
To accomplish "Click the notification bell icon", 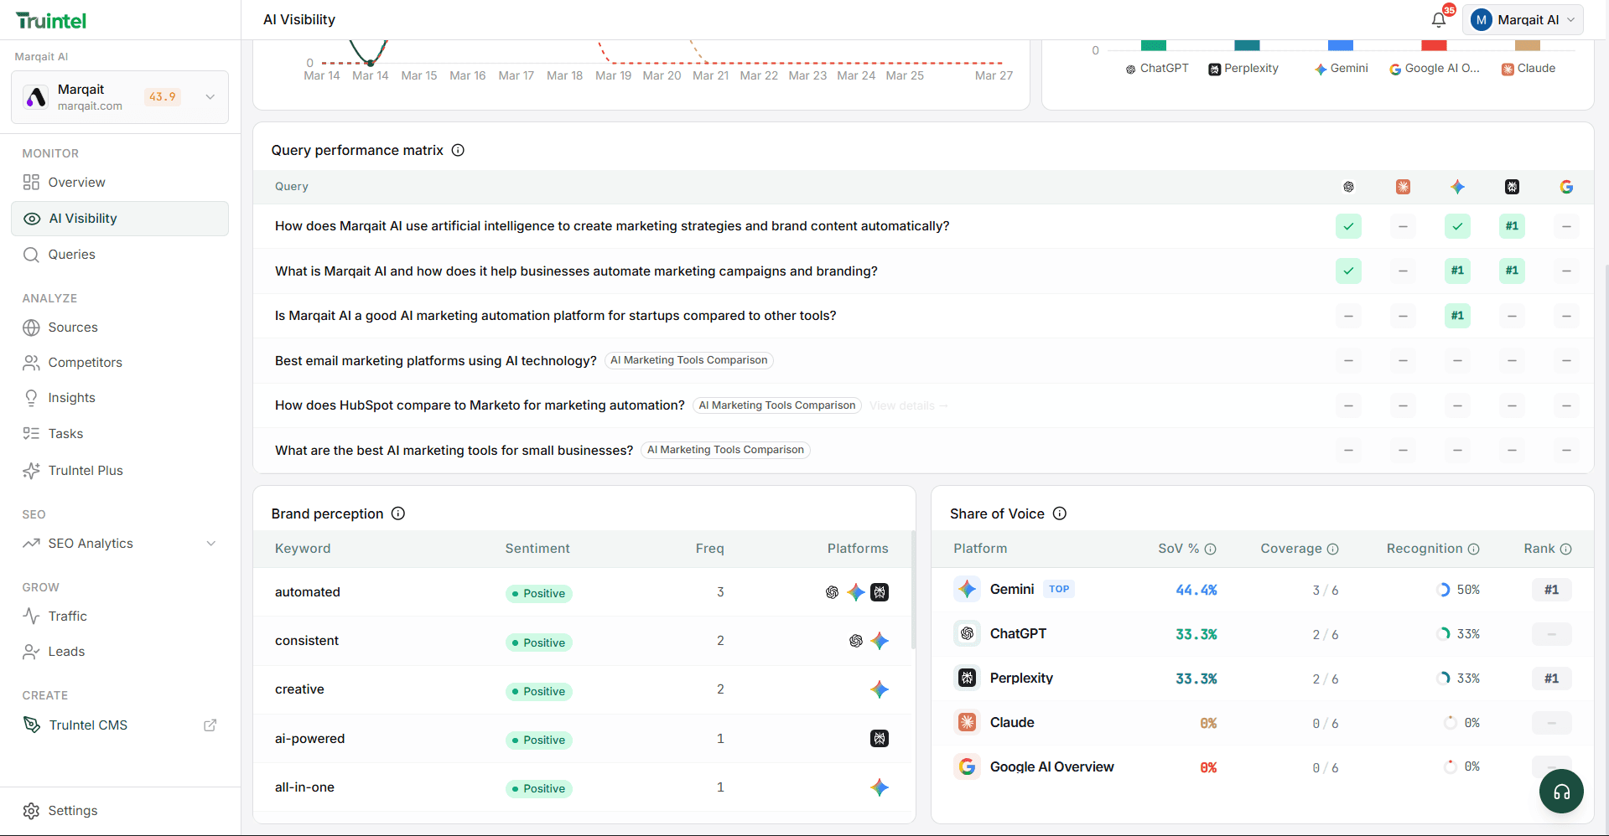I will (1438, 19).
